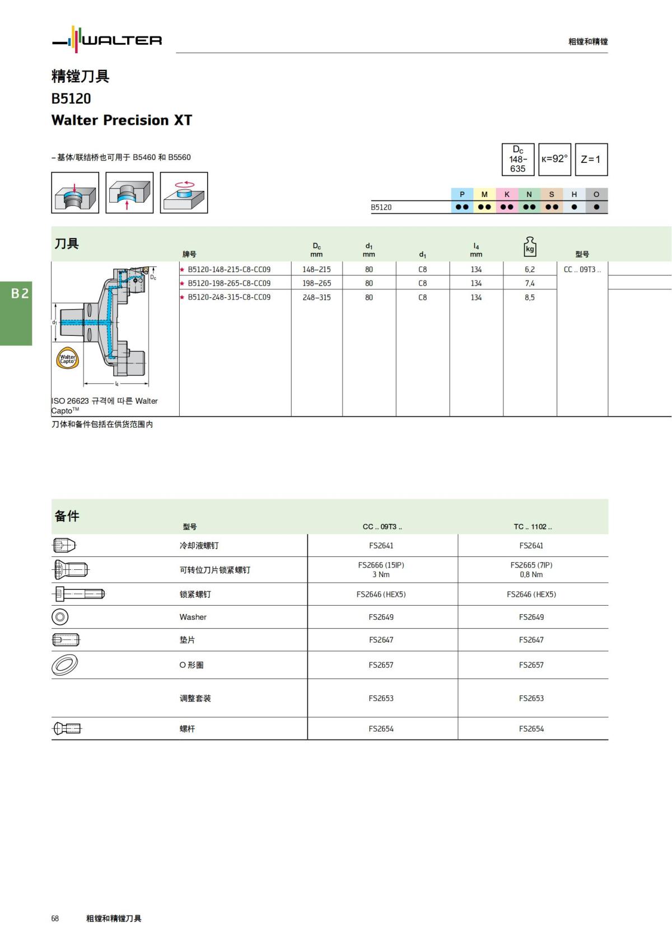Click the 198–265 diameter range cell

click(317, 283)
